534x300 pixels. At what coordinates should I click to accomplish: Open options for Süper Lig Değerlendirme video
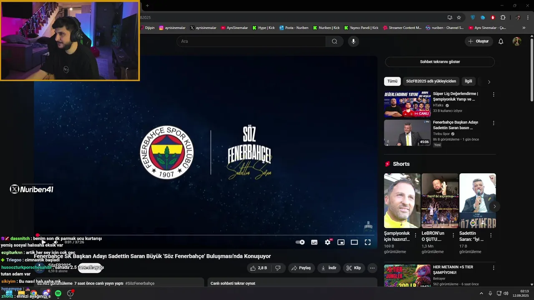point(494,95)
